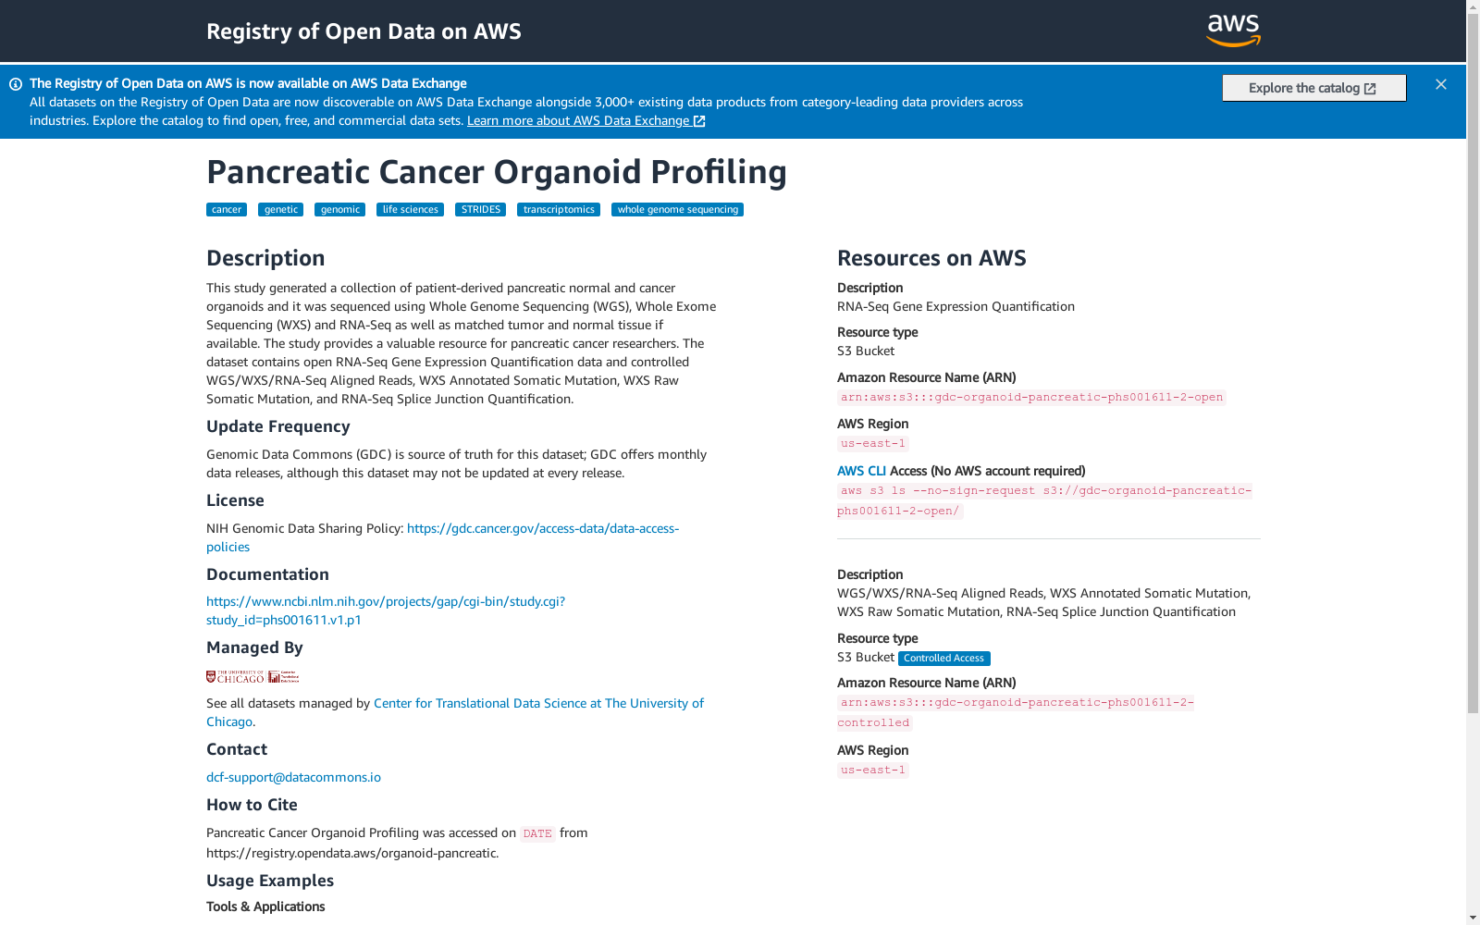
Task: Select the life sciences tag
Action: (x=410, y=210)
